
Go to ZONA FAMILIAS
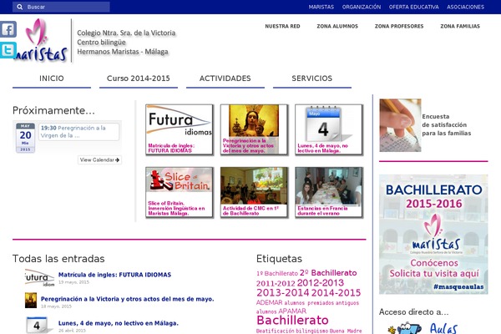pos(460,26)
